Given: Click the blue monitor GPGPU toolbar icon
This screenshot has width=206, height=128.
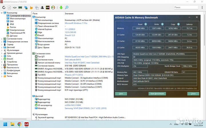Looking at the screenshot, I should [26, 8].
